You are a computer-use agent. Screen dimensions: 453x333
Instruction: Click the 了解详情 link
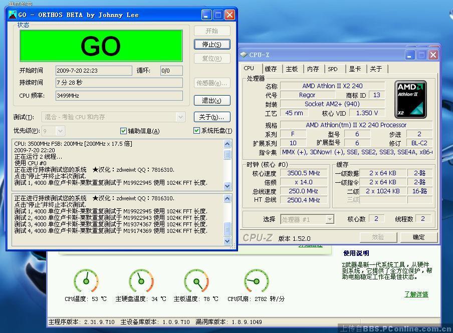[x=416, y=294]
